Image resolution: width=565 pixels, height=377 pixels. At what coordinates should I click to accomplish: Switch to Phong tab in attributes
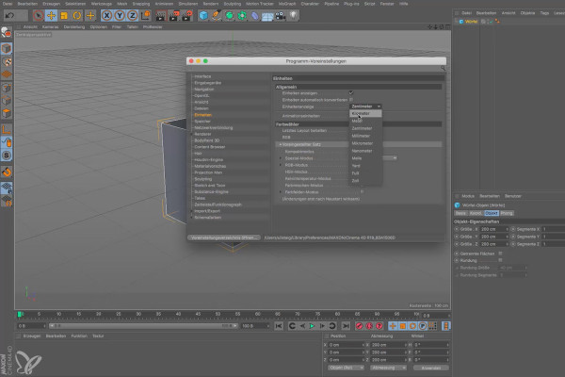click(x=507, y=213)
